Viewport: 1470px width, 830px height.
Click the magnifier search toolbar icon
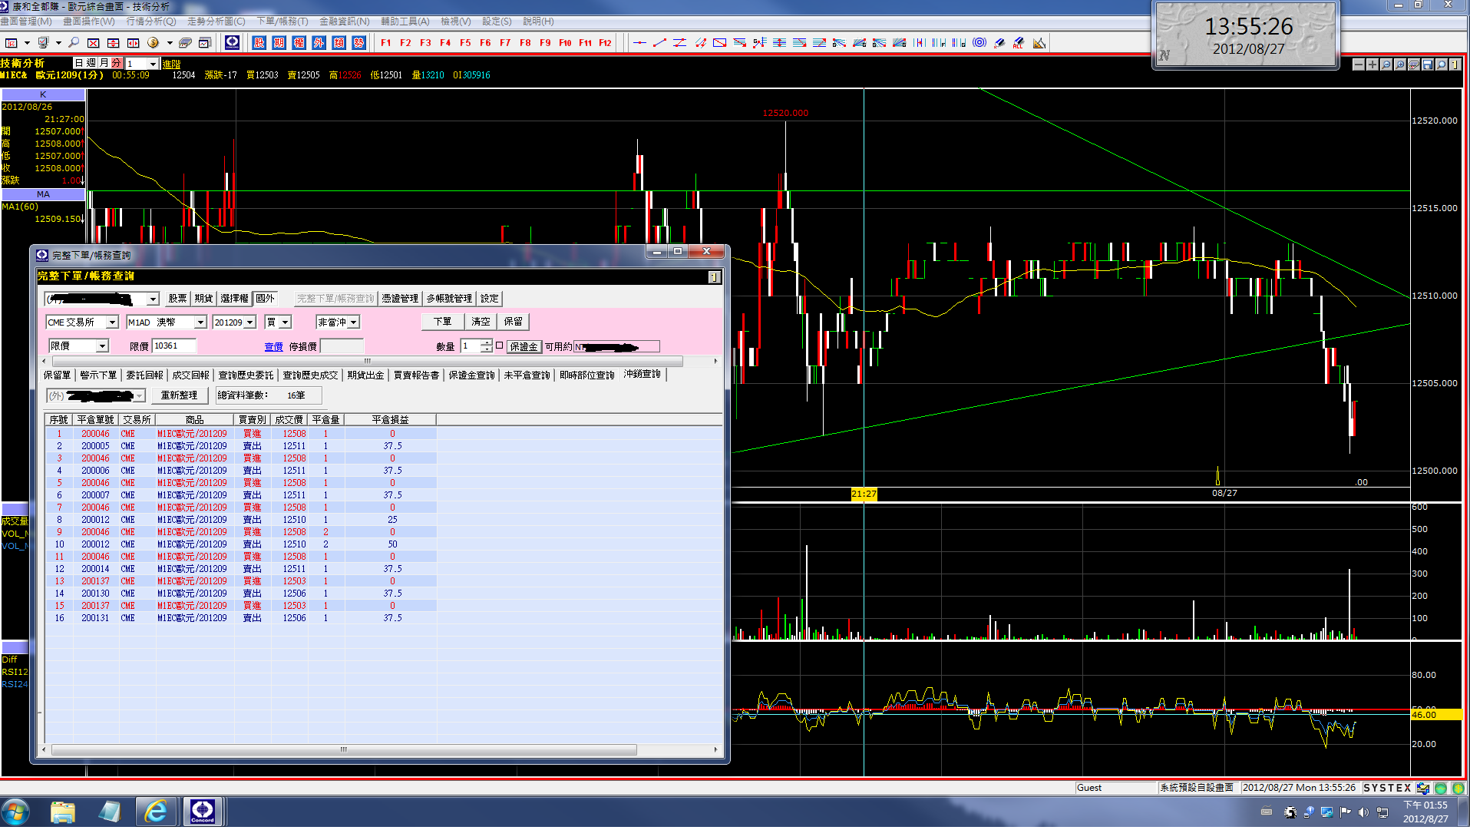[x=74, y=43]
